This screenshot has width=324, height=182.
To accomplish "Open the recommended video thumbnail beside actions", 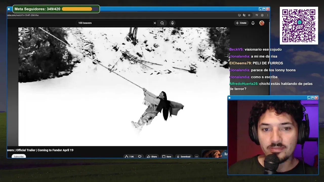I will point(214,154).
